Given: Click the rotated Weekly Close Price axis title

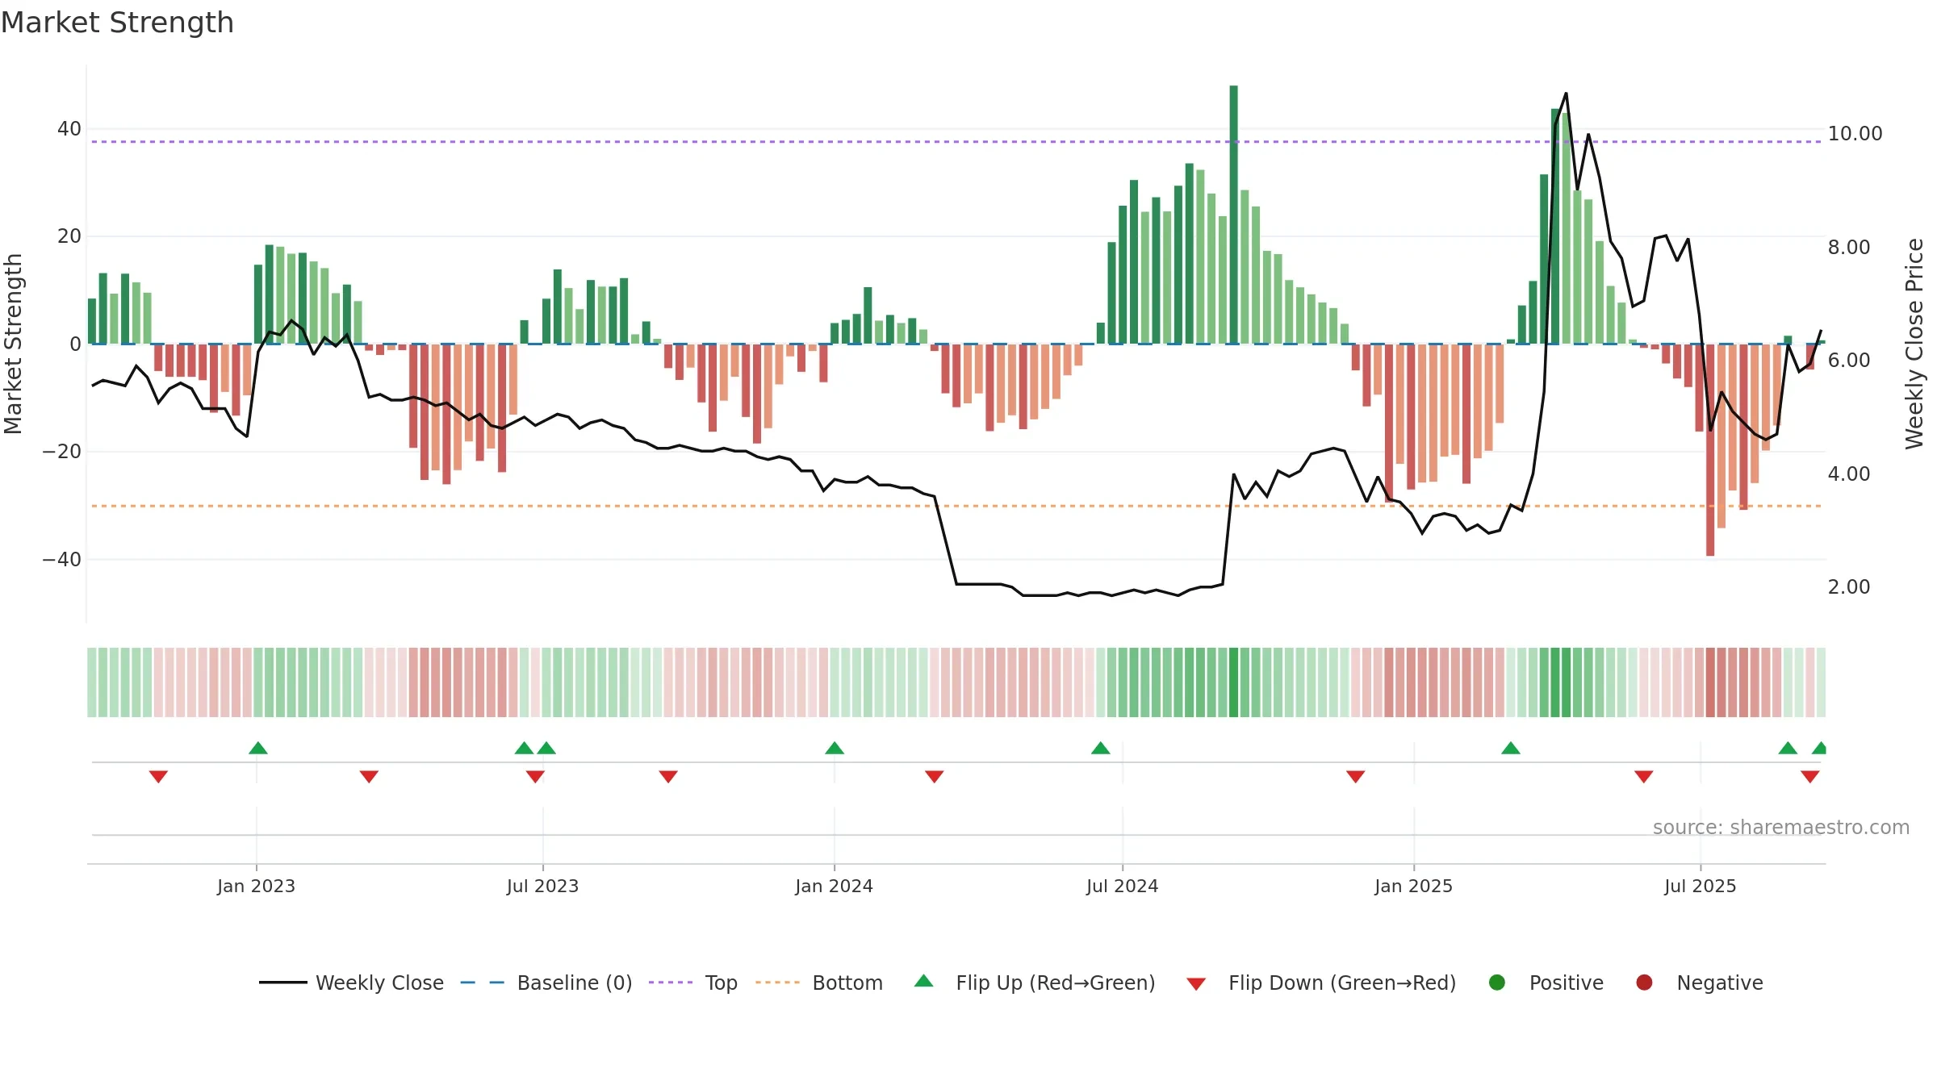Looking at the screenshot, I should tap(1914, 344).
